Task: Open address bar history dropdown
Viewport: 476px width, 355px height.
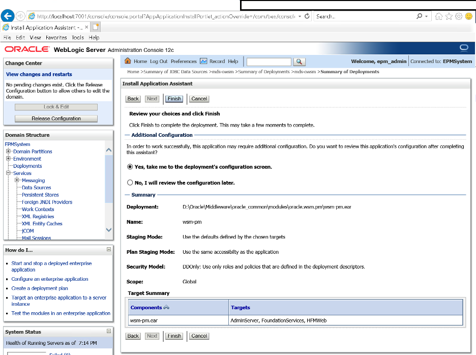Action: click(x=300, y=16)
